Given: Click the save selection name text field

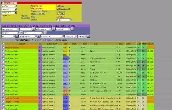Looking at the screenshot, I should click(x=26, y=29).
